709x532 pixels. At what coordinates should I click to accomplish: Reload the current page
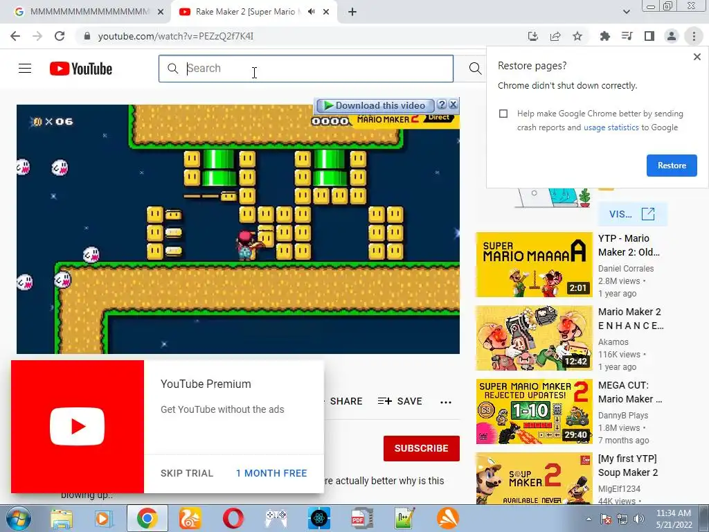pos(60,36)
